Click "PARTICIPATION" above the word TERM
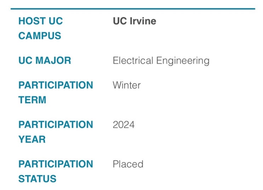Image resolution: width=263 pixels, height=190 pixels. (56, 85)
